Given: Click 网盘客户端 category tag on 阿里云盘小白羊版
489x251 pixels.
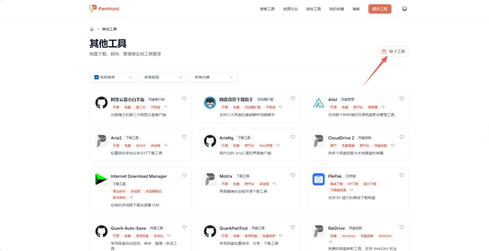Looking at the screenshot, I should pyautogui.click(x=157, y=99).
